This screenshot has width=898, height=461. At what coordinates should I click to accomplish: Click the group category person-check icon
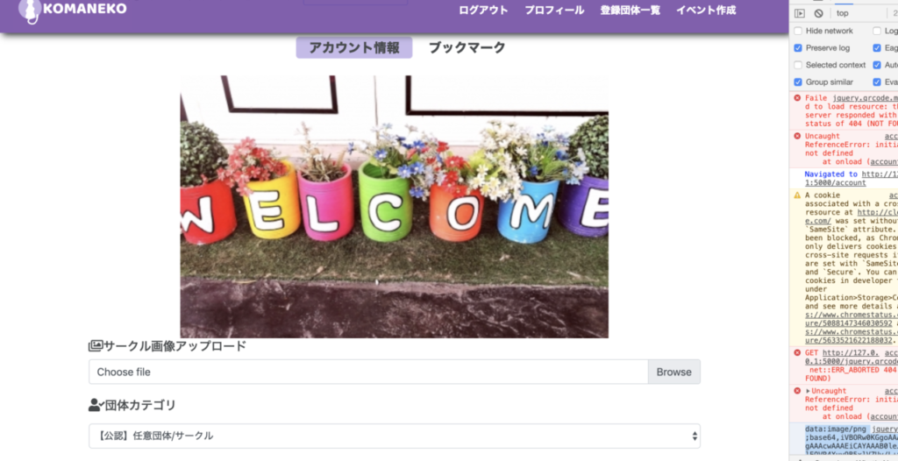[96, 406]
